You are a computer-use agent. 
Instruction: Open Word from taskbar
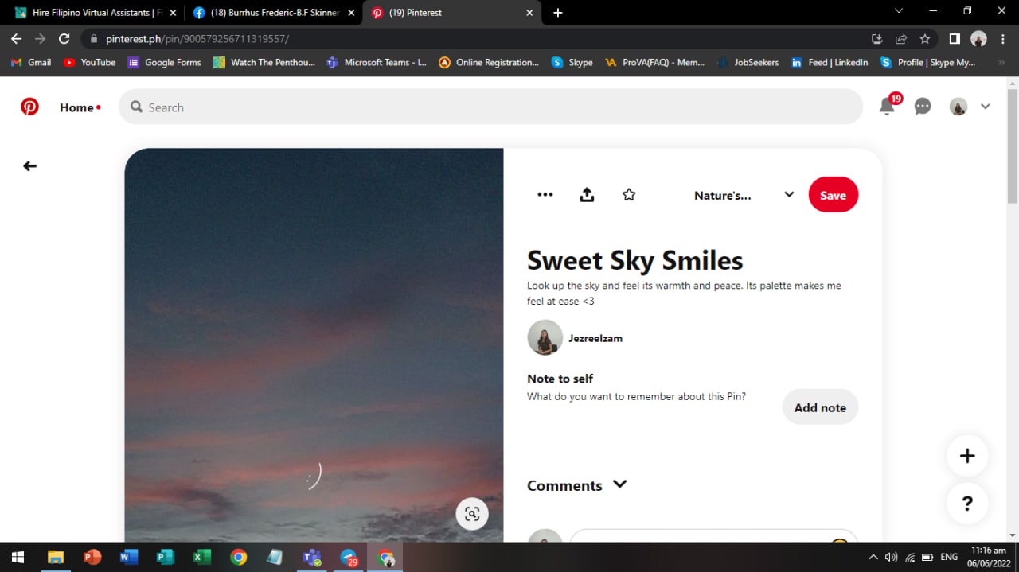pyautogui.click(x=129, y=557)
